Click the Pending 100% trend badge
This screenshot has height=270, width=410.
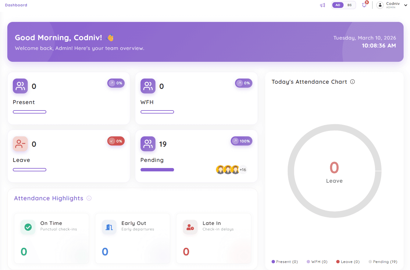coord(241,141)
